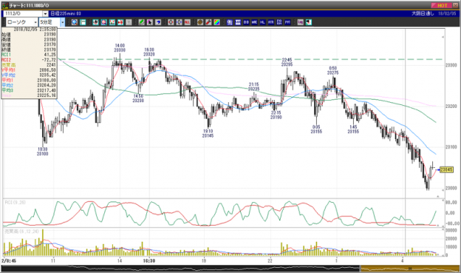Toggle the Log scale button
Viewport: 461px width, 273px height.
pos(300,22)
